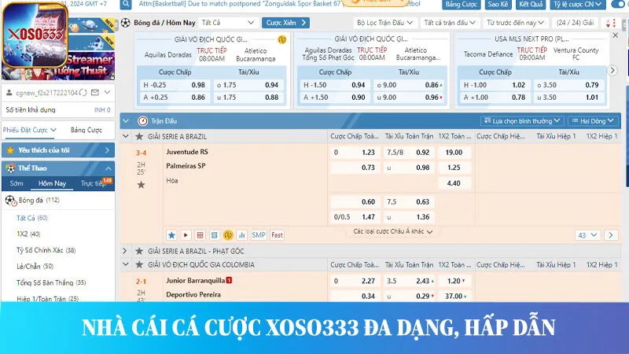Screen dimensions: 629x354
Task: Collapse Giải Serie A Brazil league group
Action: [126, 136]
